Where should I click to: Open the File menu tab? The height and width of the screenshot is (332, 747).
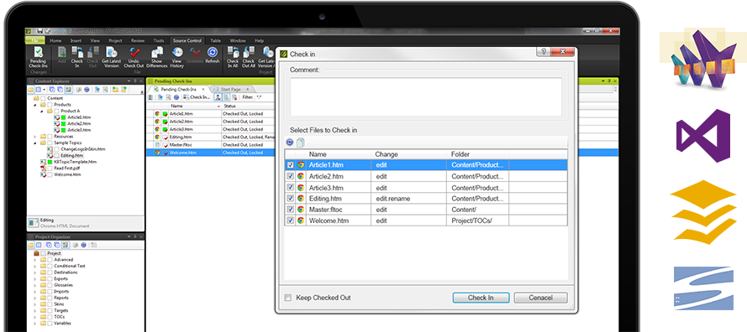pos(35,40)
